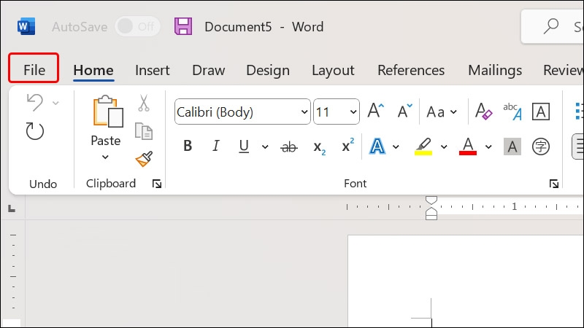Open the Change Case Aa dropdown
Viewport: 584px width, 328px height.
[442, 112]
